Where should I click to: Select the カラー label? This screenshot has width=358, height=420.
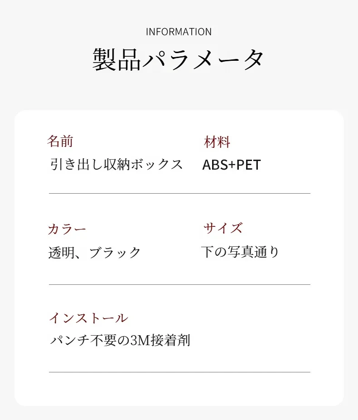coord(67,230)
